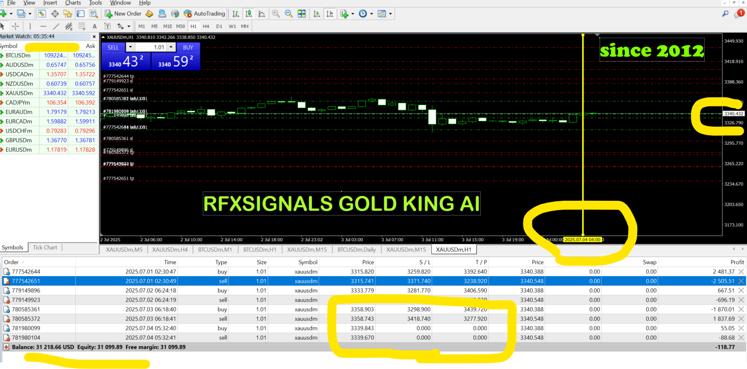This screenshot has height=369, width=747.
Task: Select the Crosshair tool
Action: point(16,26)
